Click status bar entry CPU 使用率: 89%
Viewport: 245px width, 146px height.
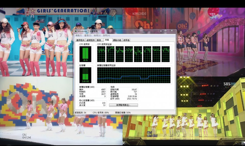[x=101, y=112]
